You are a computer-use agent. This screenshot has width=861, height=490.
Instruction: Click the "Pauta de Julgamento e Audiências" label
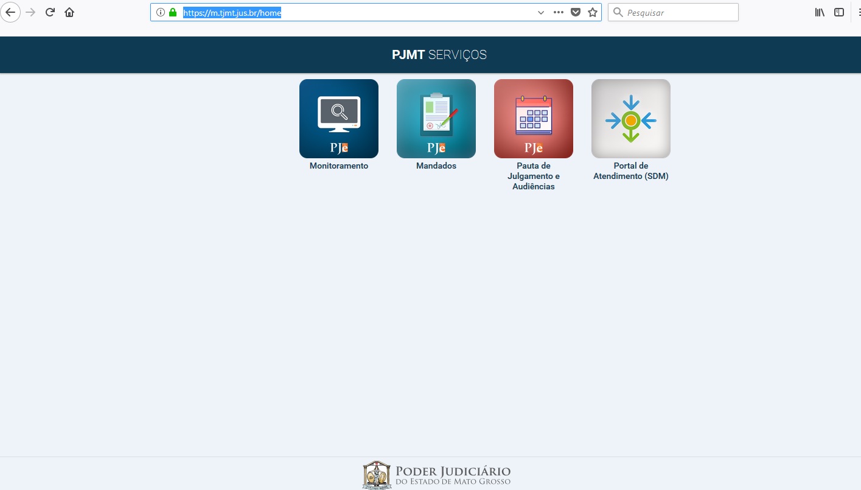click(534, 176)
